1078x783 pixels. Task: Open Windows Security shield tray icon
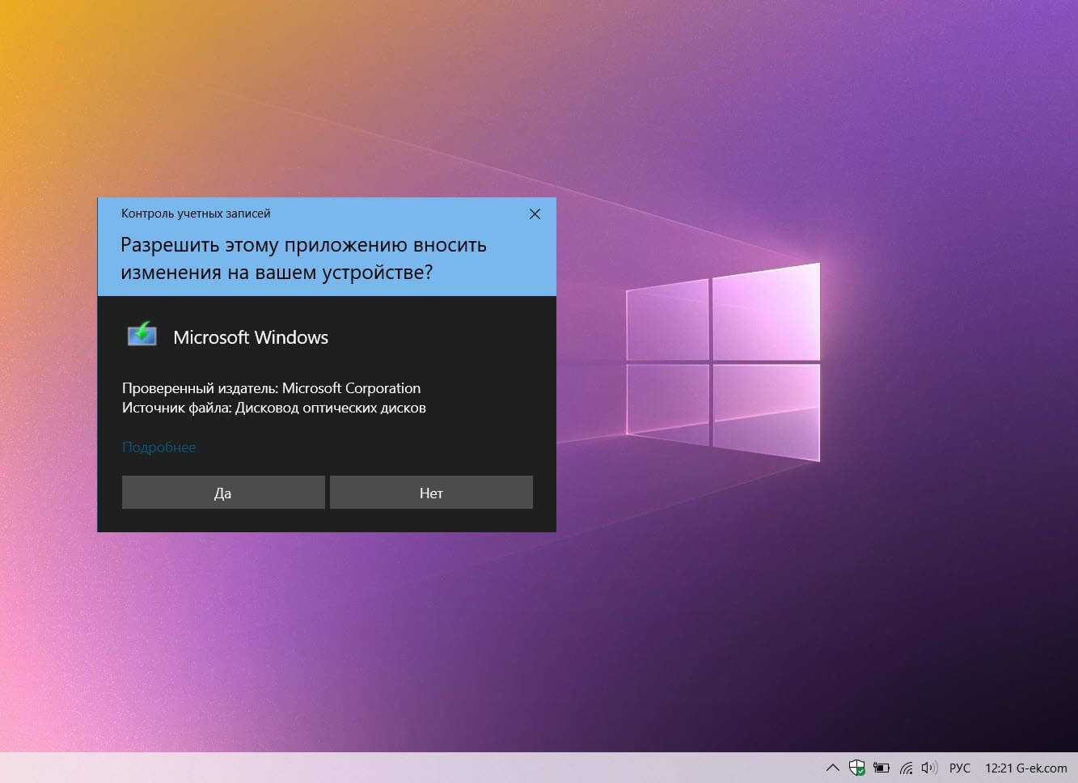tap(856, 768)
